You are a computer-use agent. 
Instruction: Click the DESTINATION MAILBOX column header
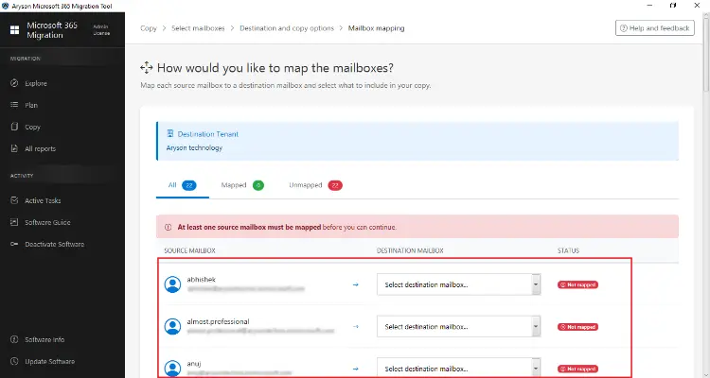click(x=410, y=250)
